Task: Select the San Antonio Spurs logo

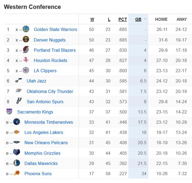Action: point(19,101)
